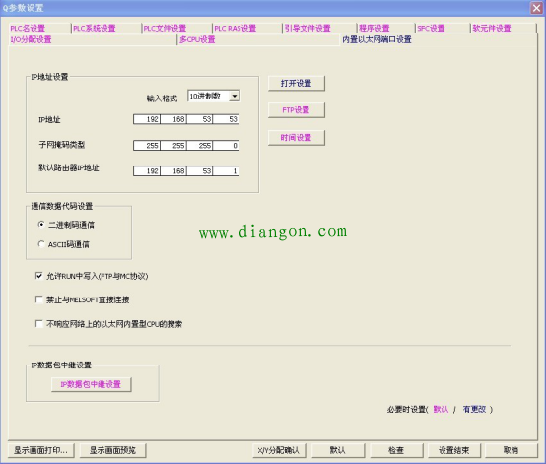This screenshot has height=464, width=546.
Task: Click the bottom 默认 button
Action: (x=338, y=450)
